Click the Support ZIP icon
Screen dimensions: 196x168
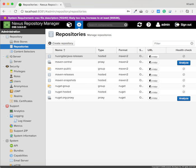11,131
